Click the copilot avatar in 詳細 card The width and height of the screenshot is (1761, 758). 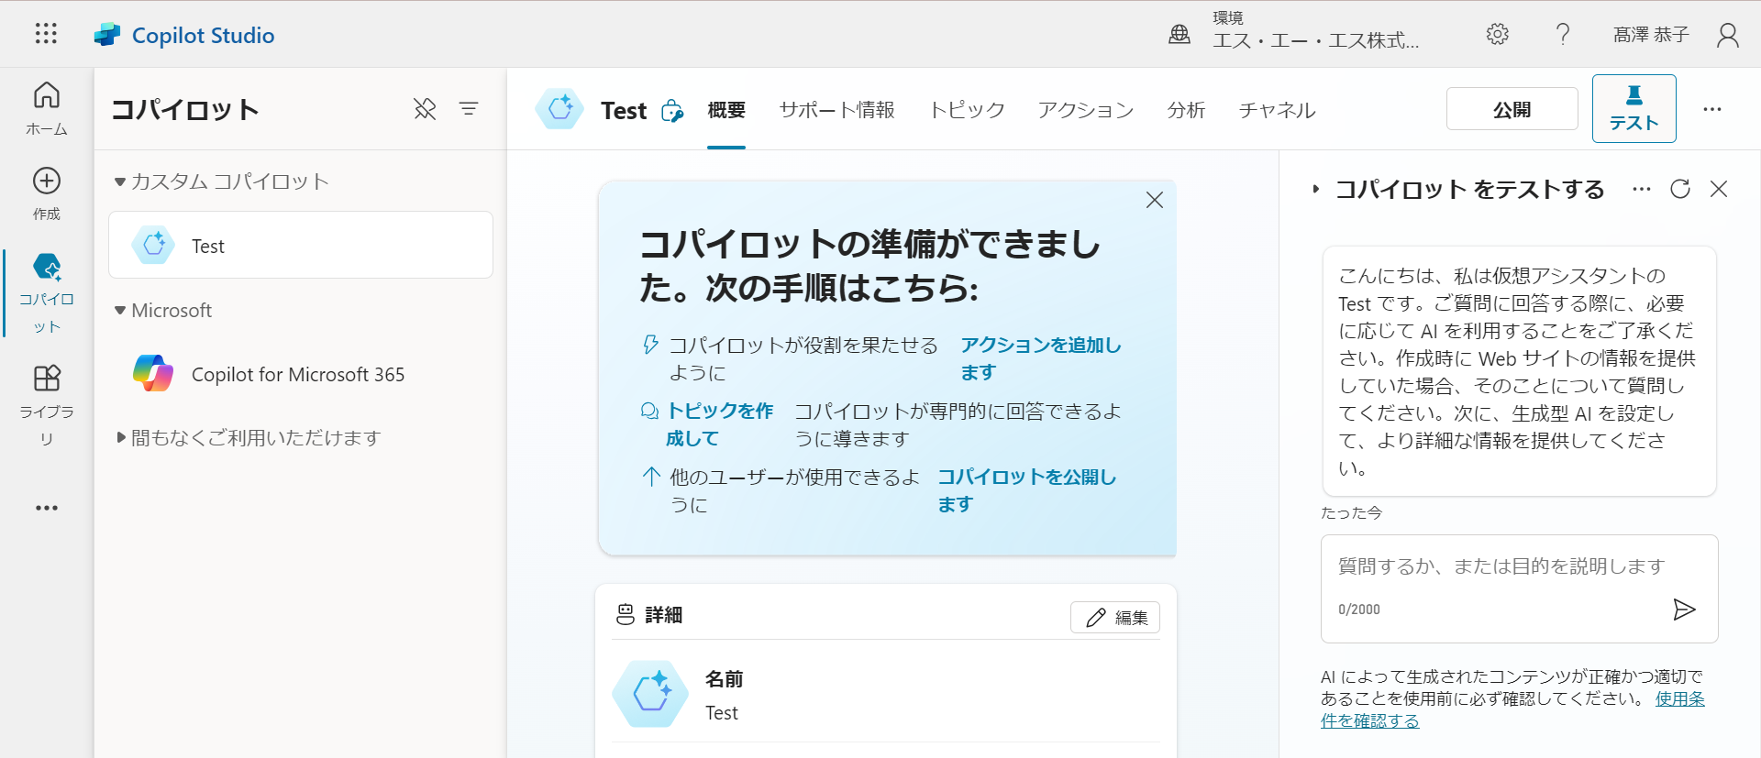[x=650, y=694]
